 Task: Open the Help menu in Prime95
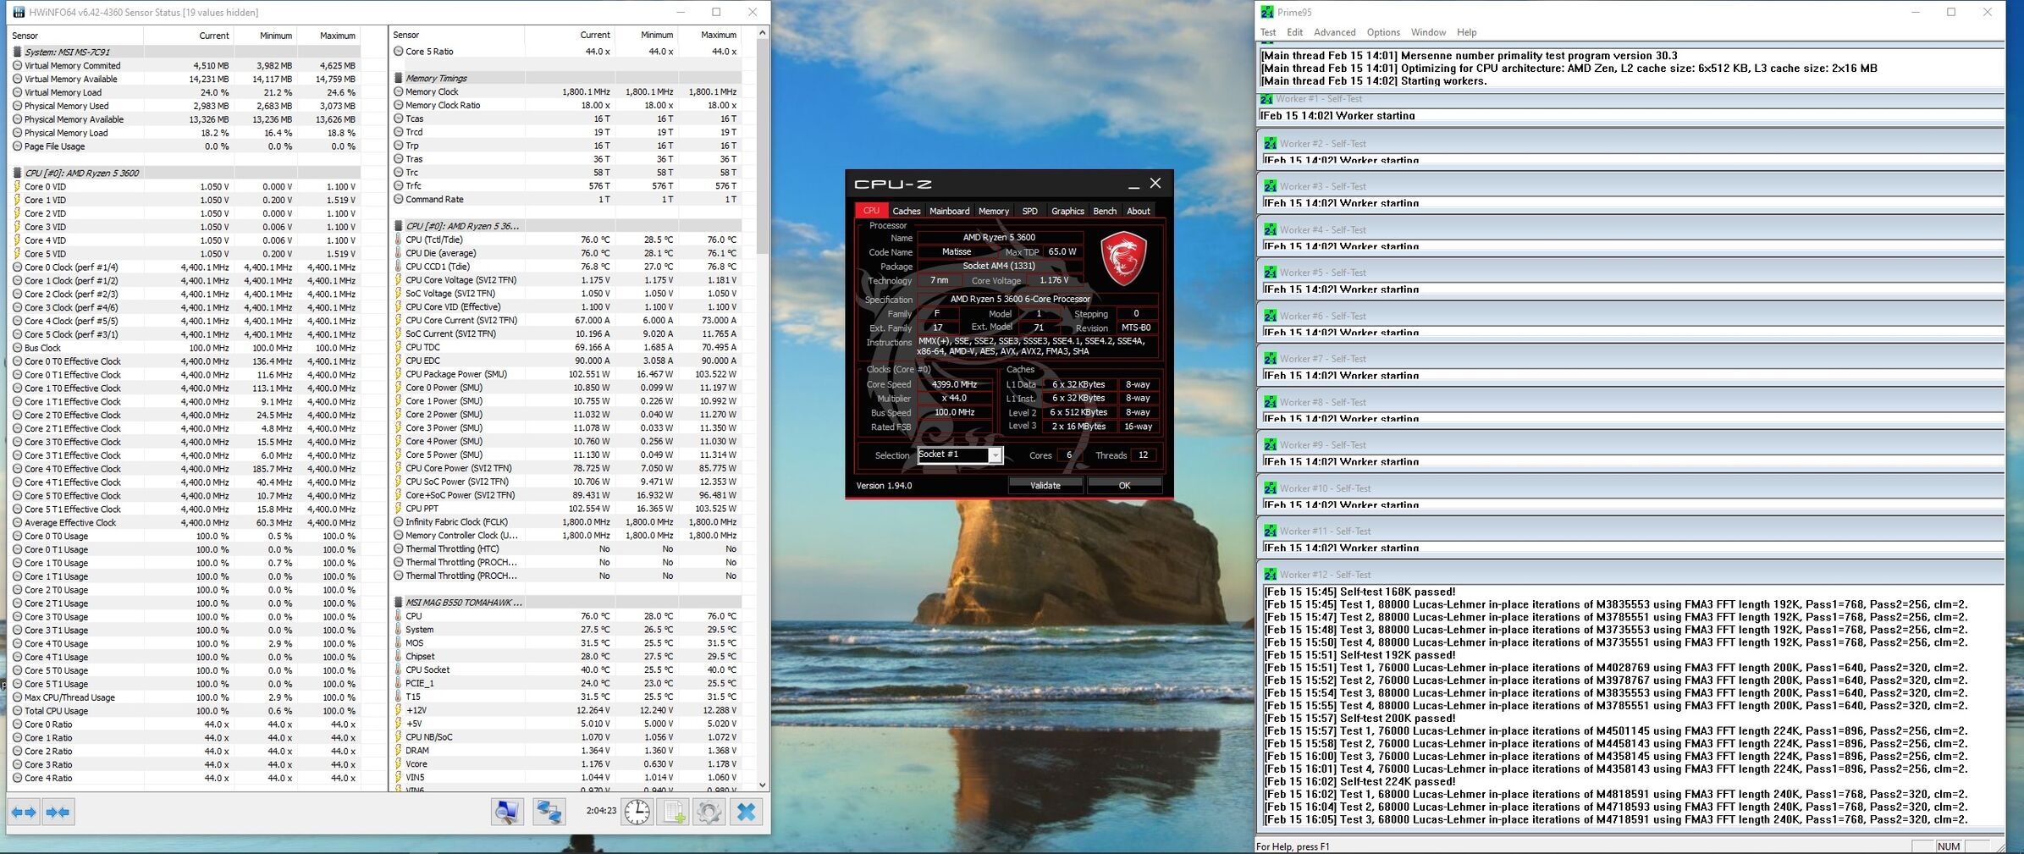click(1466, 32)
